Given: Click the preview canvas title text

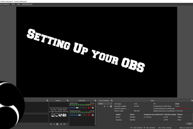Looking at the screenshot, I should [86, 50].
